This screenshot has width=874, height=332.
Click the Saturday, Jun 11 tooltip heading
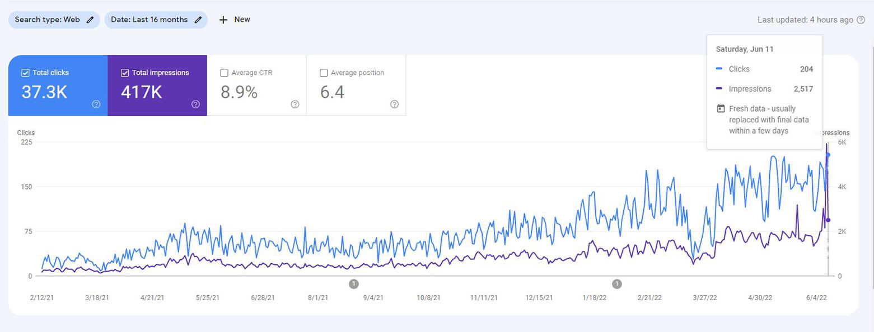pos(745,49)
